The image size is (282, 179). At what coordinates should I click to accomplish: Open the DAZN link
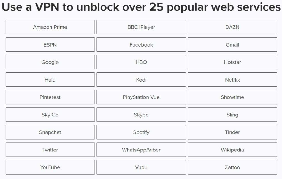click(x=232, y=27)
